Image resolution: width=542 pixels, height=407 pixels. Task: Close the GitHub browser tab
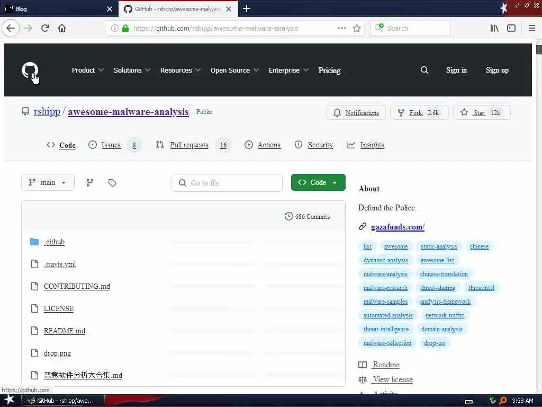[x=229, y=9]
